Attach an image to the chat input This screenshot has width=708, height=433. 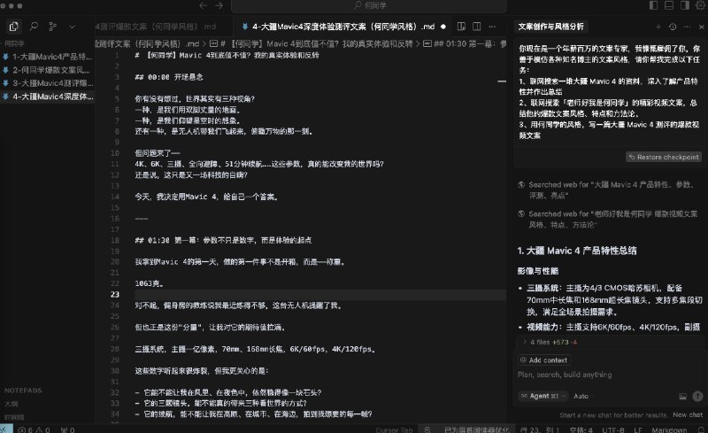coord(683,395)
